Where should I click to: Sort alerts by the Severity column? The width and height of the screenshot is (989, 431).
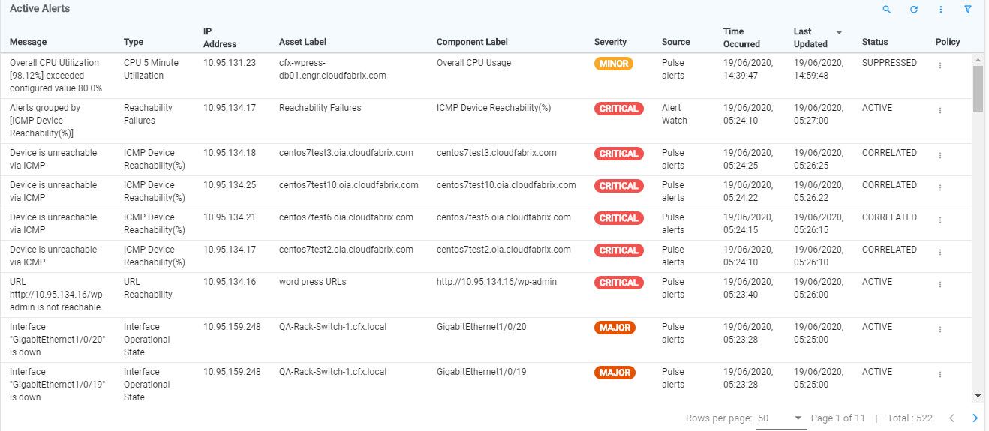point(610,42)
